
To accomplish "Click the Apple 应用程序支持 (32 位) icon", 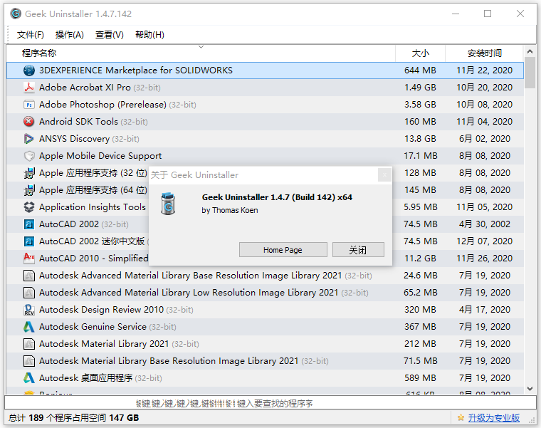I will click(x=29, y=173).
